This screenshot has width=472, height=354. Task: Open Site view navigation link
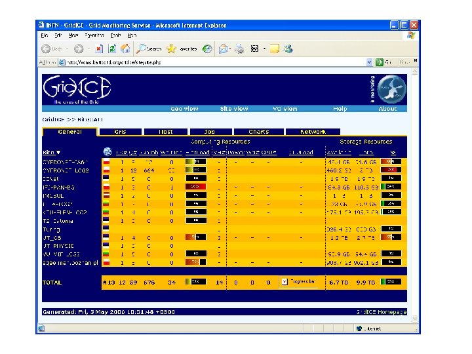click(x=234, y=109)
